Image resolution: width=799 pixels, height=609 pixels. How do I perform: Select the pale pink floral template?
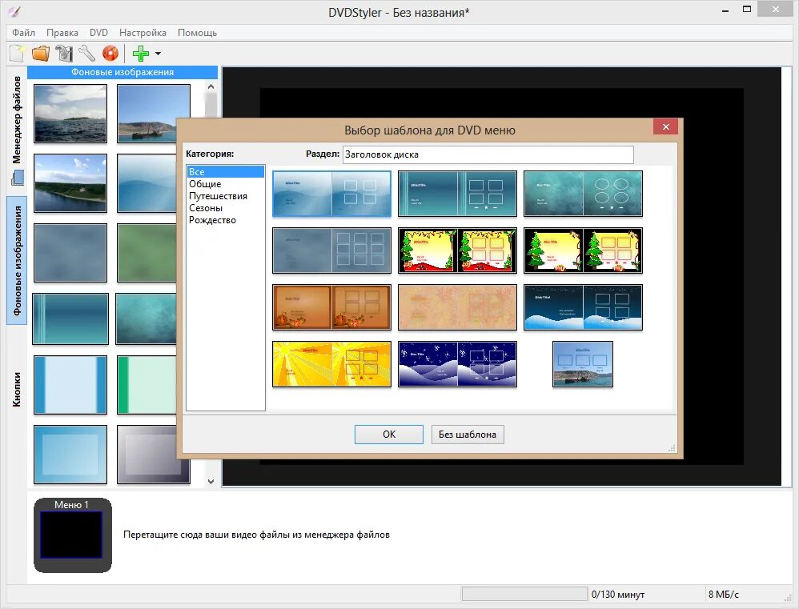point(457,307)
